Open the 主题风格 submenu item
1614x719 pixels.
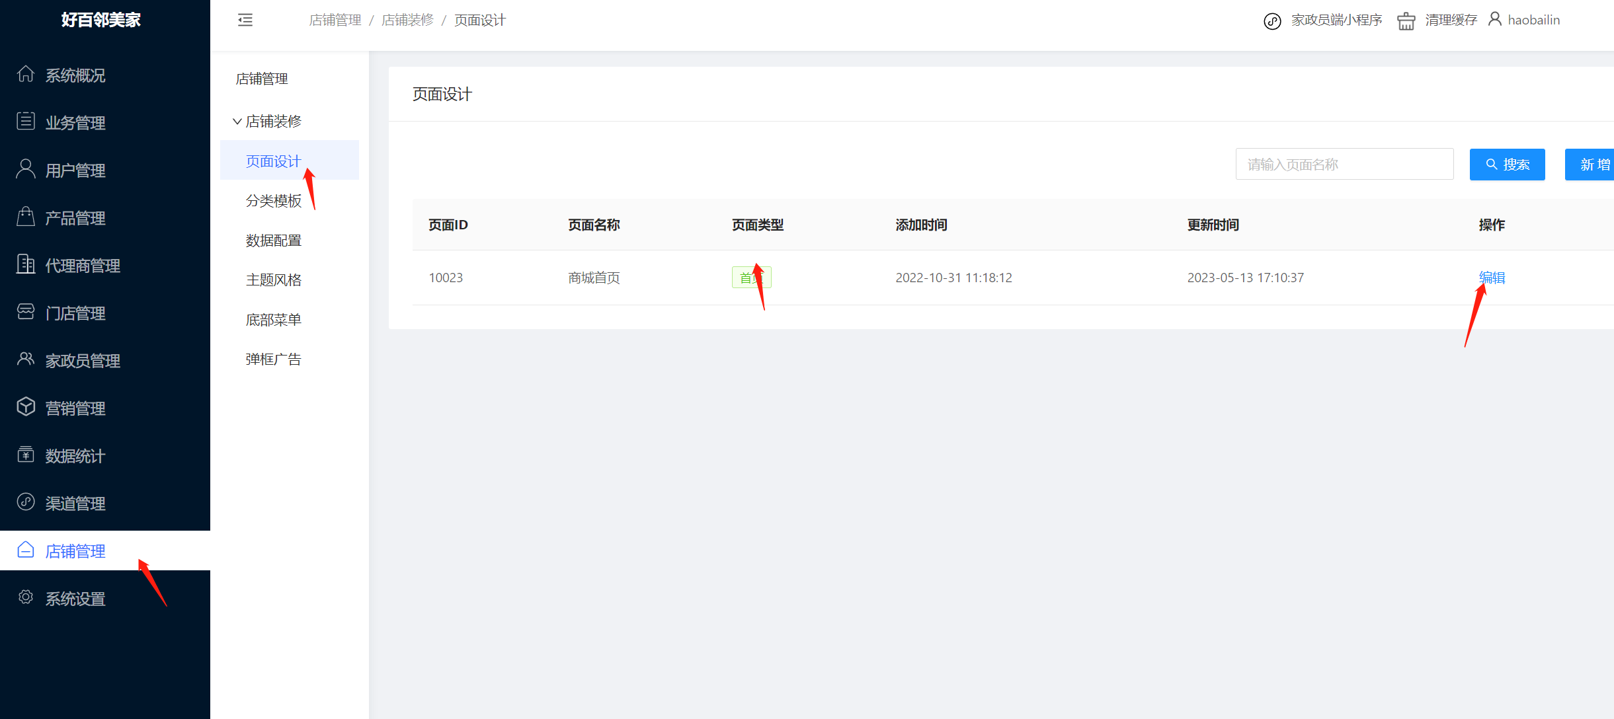[x=274, y=280]
